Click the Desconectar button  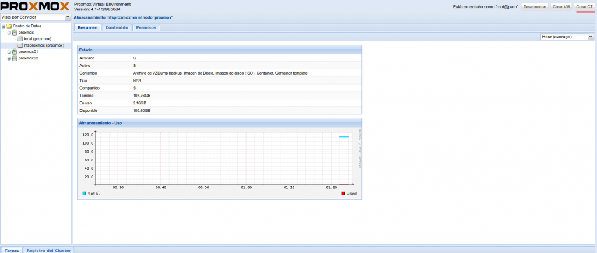(x=535, y=6)
